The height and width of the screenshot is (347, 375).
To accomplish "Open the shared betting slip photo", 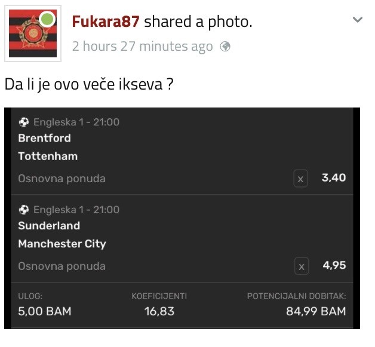I will [x=182, y=218].
